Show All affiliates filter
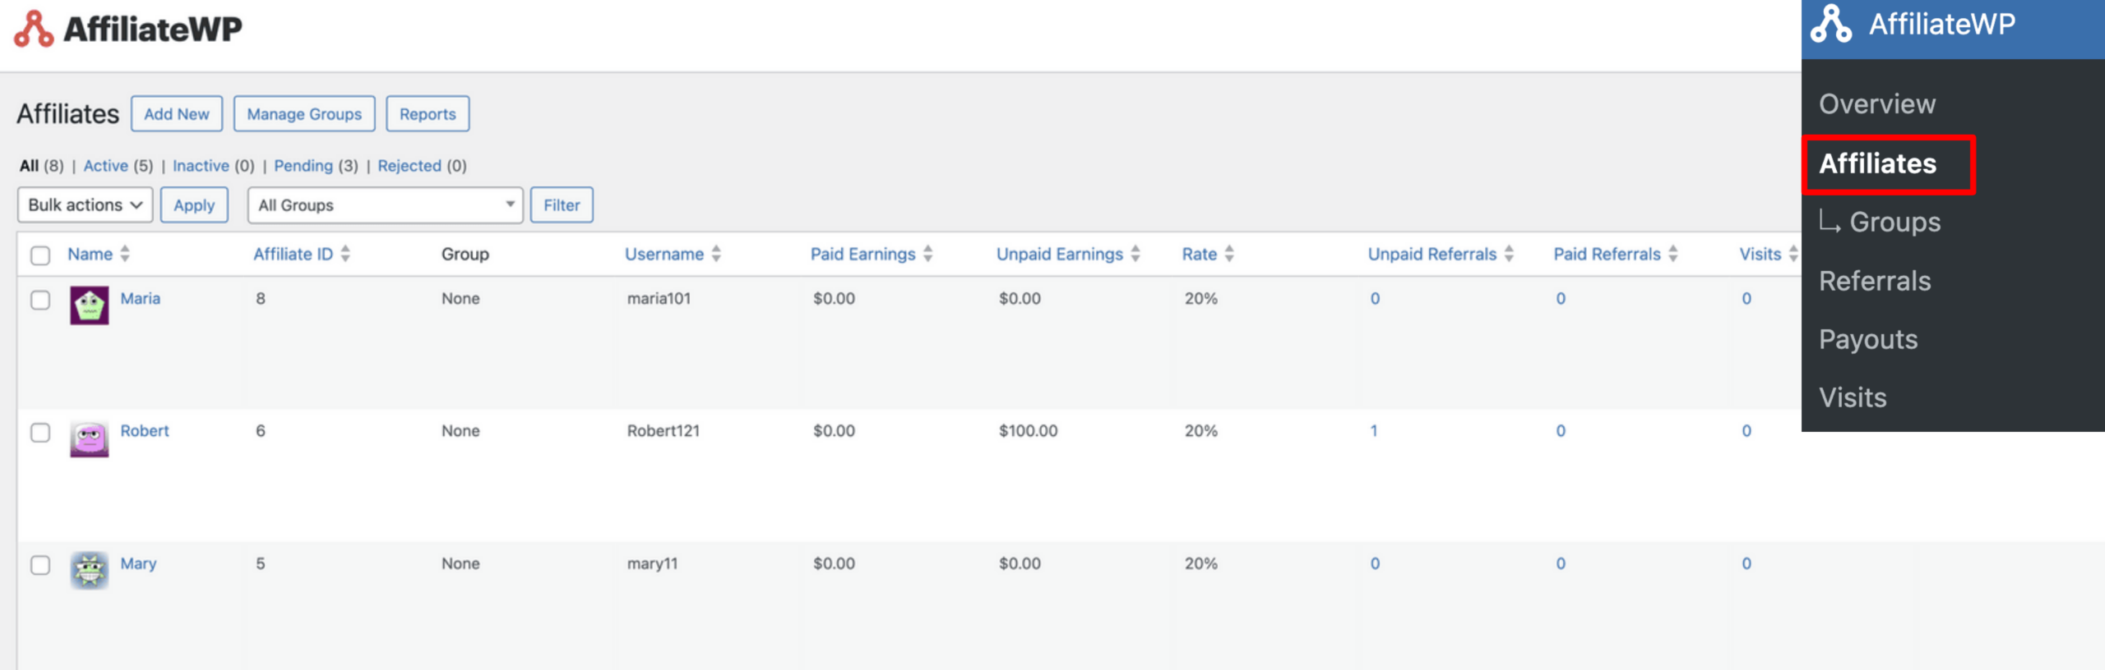The height and width of the screenshot is (670, 2105). pos(29,165)
